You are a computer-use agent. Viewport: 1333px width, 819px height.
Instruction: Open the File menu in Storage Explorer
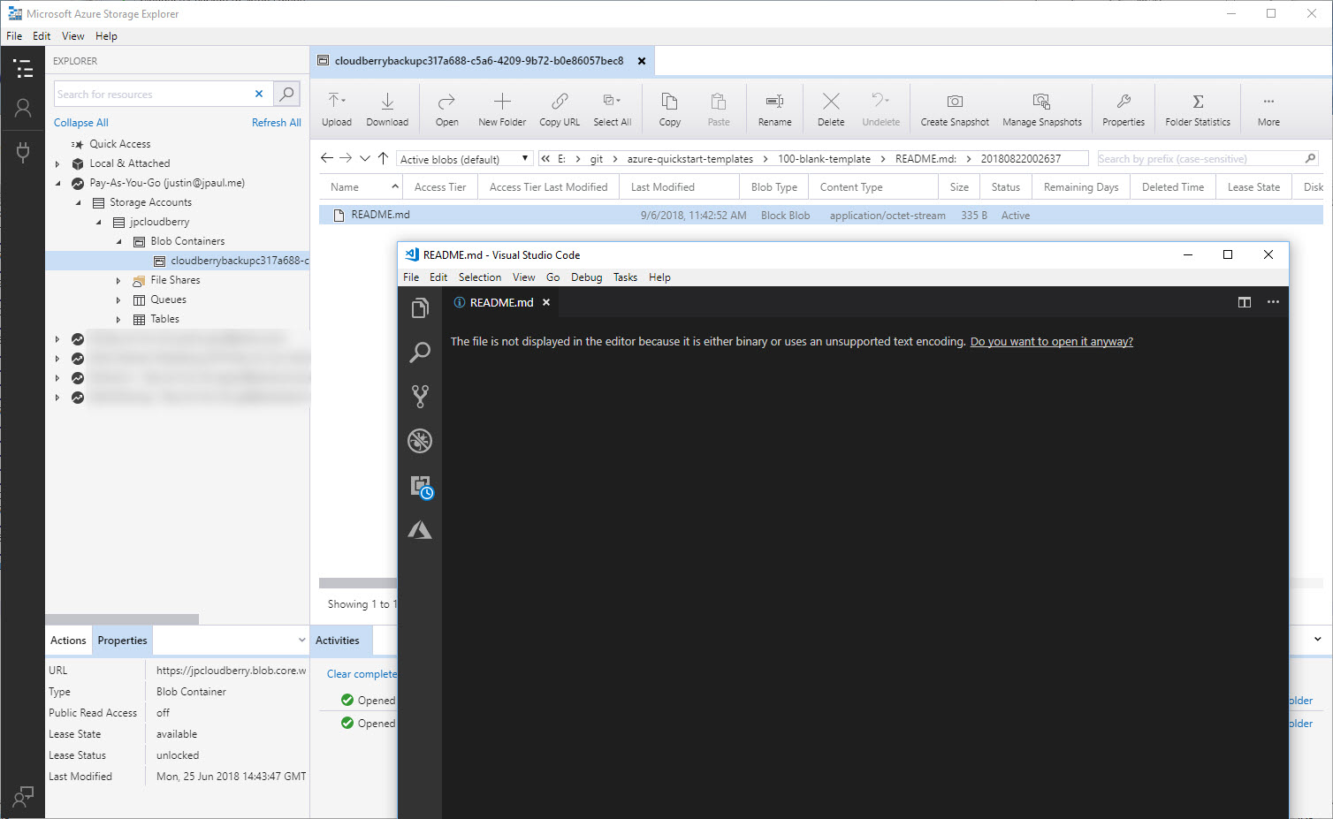(x=14, y=36)
